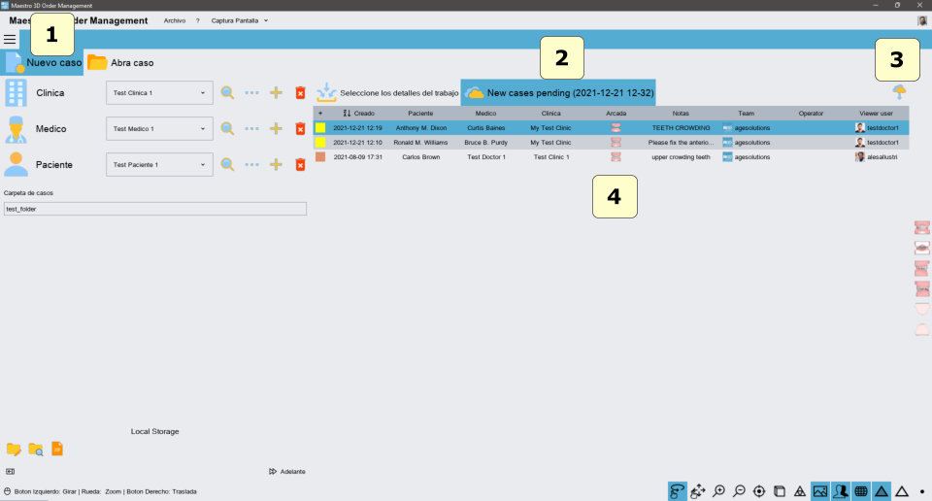Switch to Abra caso tab
This screenshot has height=501, width=932.
pos(120,62)
